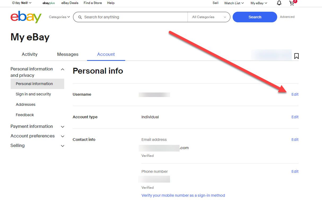Open Addresses in the sidebar

[x=25, y=104]
